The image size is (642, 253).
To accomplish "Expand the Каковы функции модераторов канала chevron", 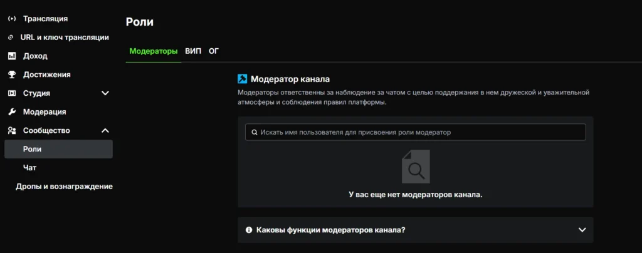I will click(582, 230).
